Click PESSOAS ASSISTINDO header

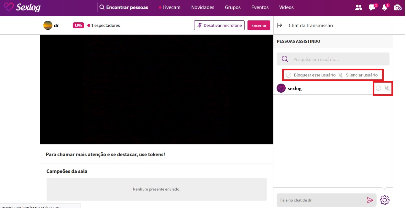[x=299, y=41]
